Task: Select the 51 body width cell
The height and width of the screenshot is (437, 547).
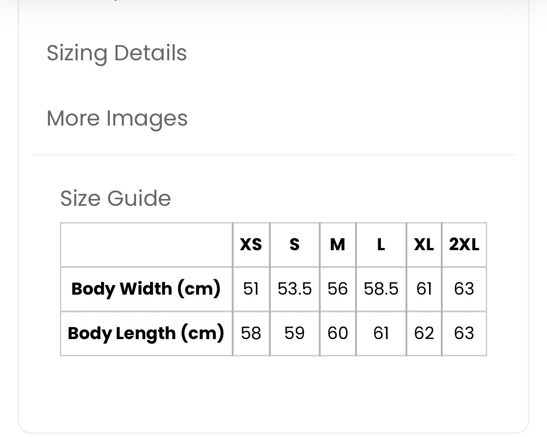Action: (x=251, y=289)
